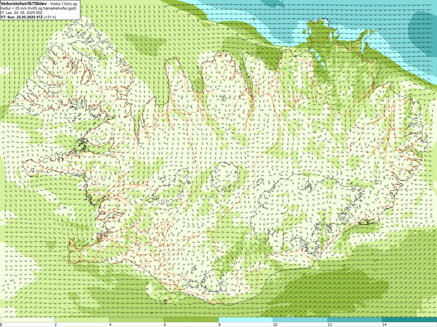Click the 'Veðurstofan/IS750dev' title text
437x327 pixels.
(x=24, y=3)
